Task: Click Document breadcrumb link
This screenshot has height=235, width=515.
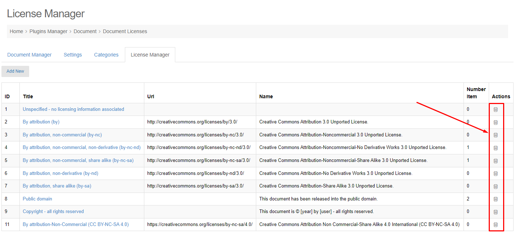Action: pyautogui.click(x=85, y=31)
